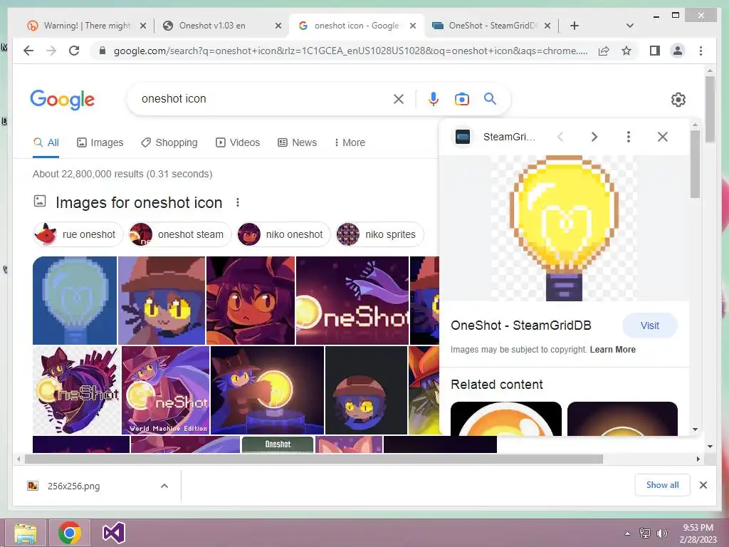The image size is (729, 547).
Task: Open Visual Studio from the taskbar
Action: pos(113,533)
